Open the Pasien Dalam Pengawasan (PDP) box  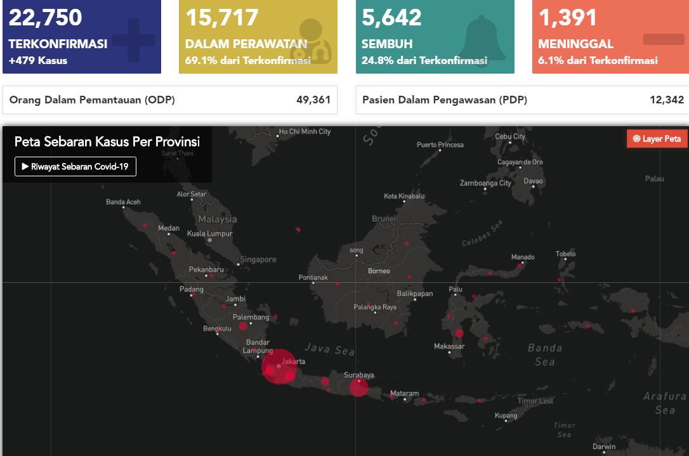(523, 100)
